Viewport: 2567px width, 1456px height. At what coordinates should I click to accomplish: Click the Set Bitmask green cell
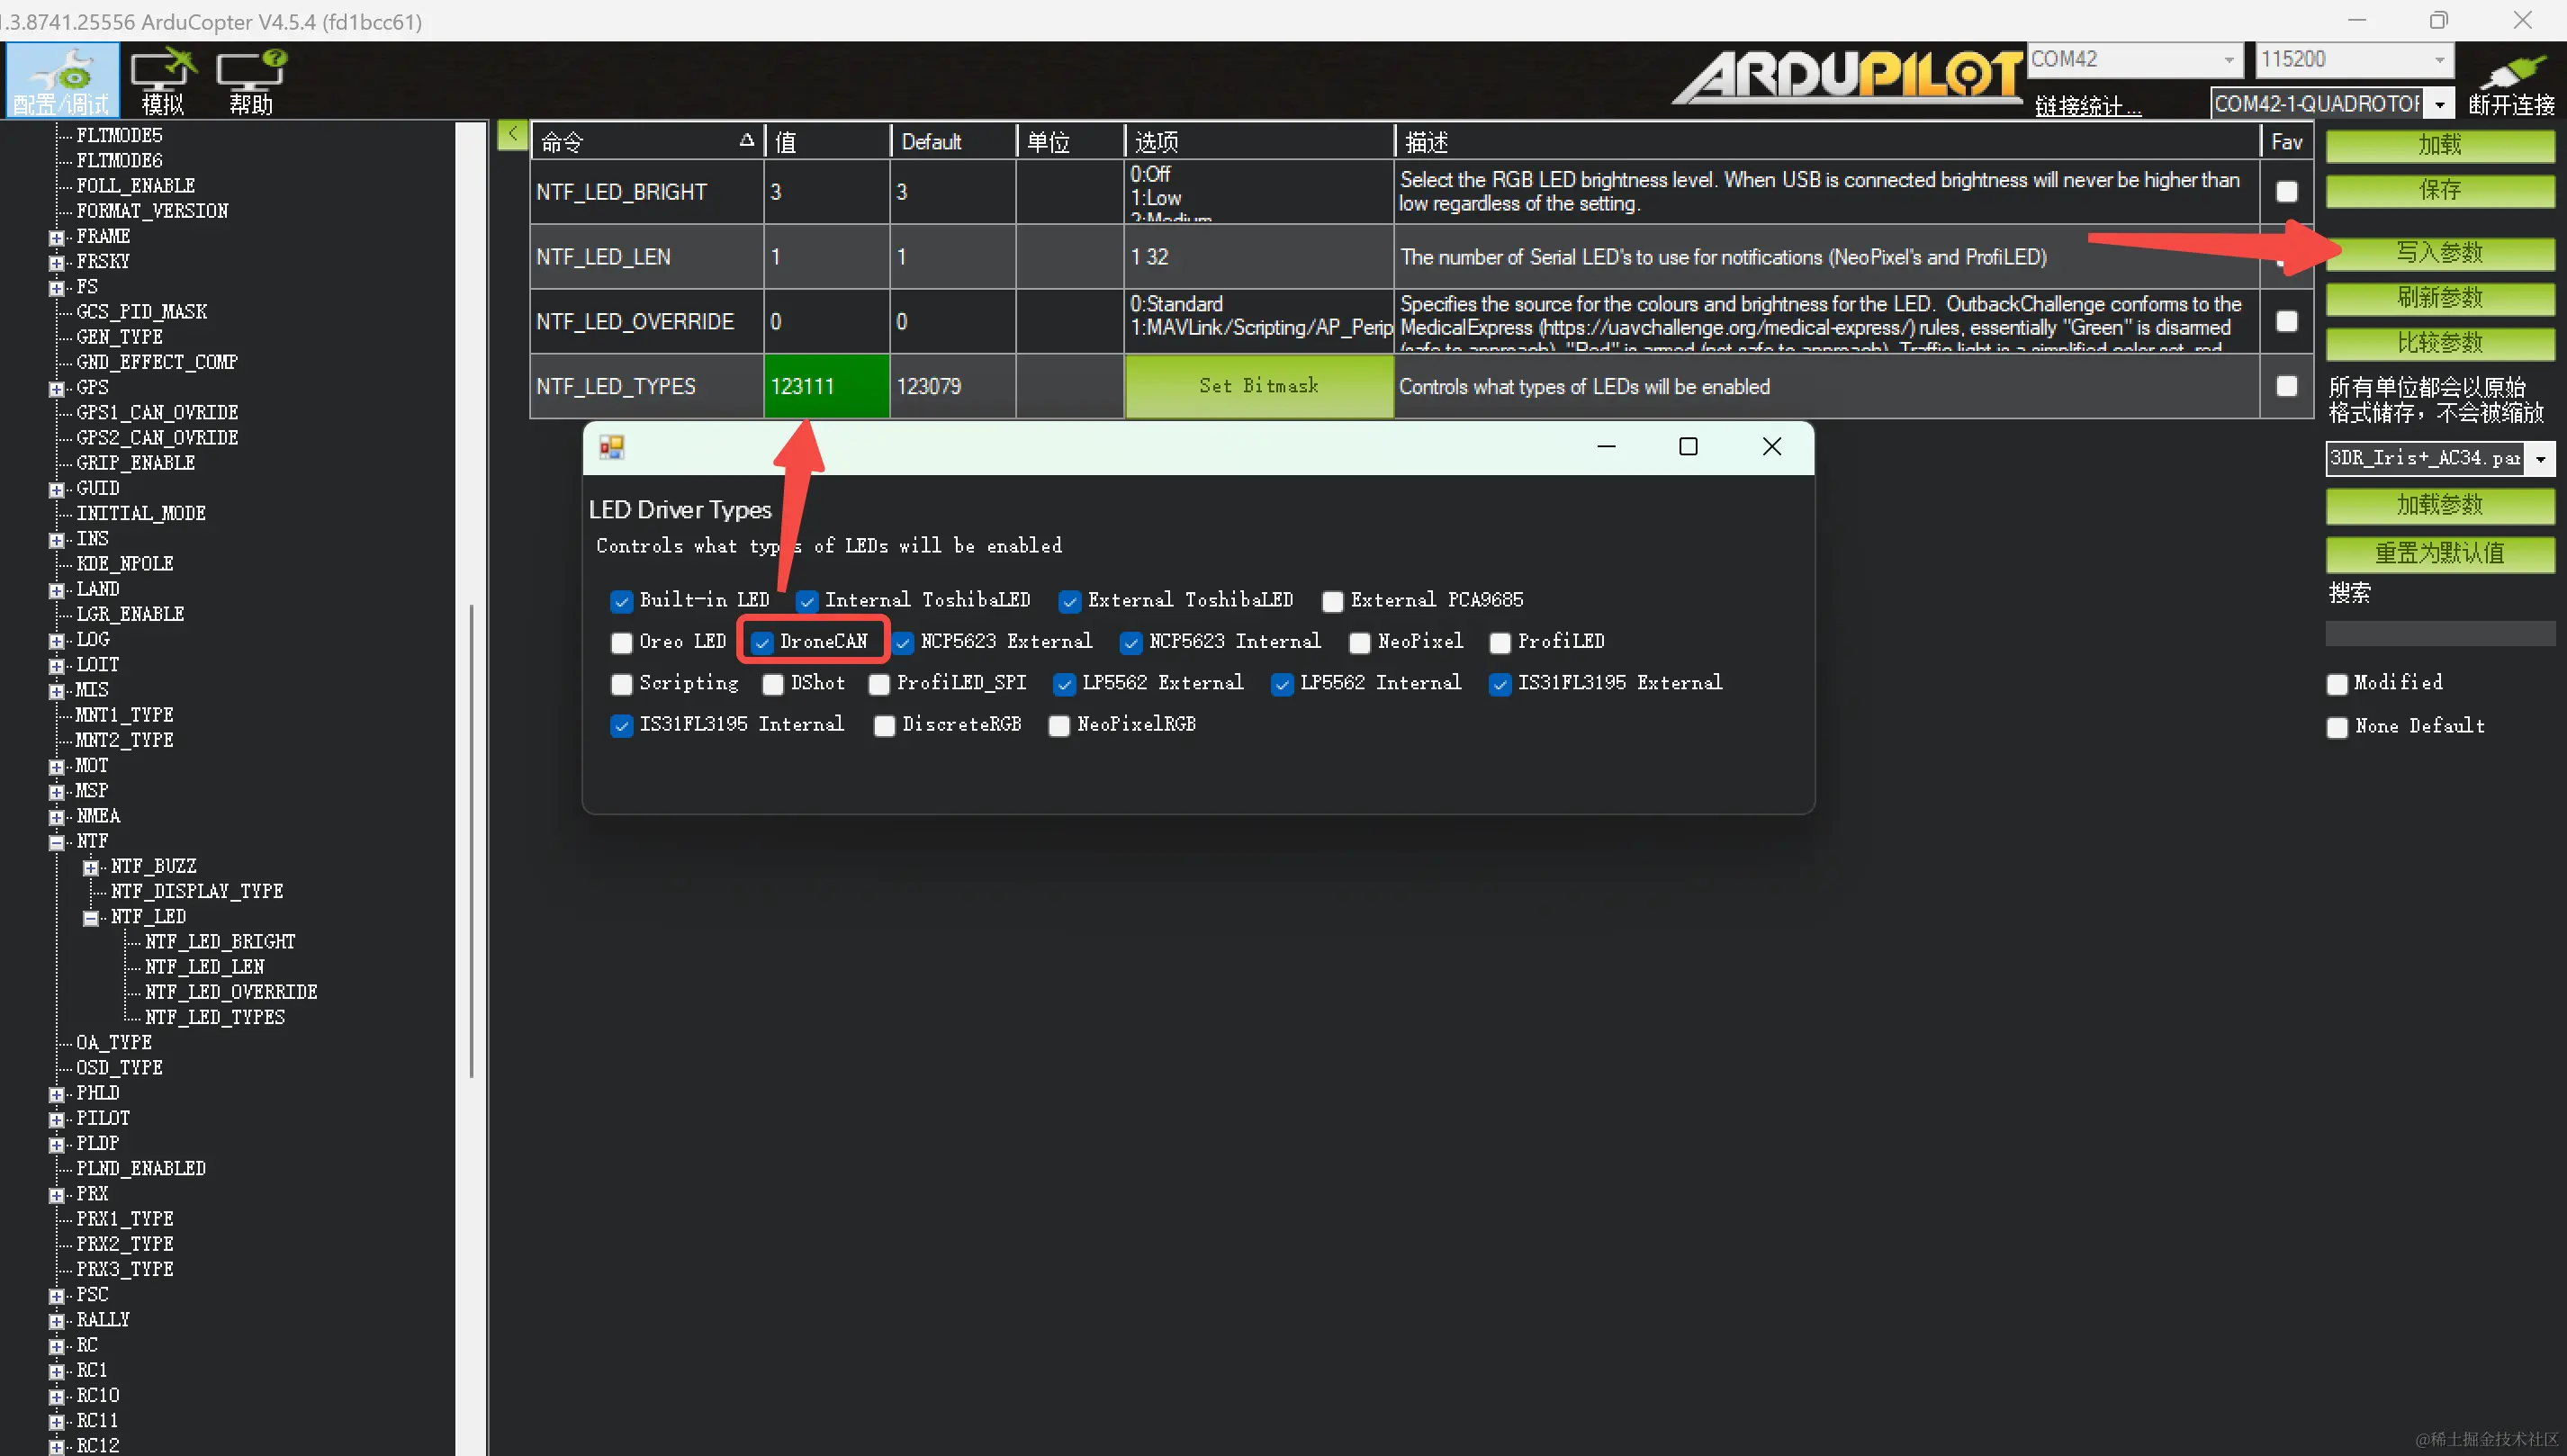pos(1258,386)
